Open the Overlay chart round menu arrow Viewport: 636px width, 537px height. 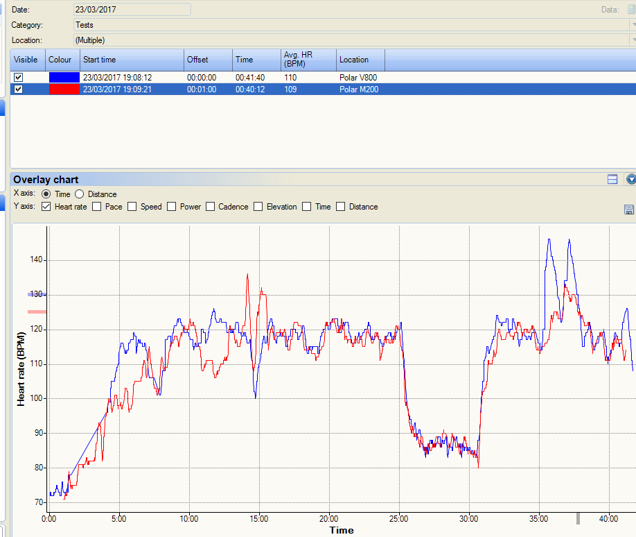point(631,179)
